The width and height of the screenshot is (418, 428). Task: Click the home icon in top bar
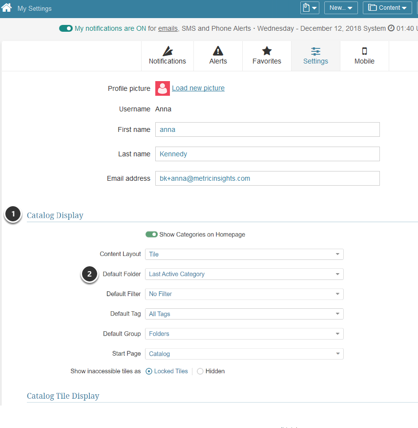7,8
